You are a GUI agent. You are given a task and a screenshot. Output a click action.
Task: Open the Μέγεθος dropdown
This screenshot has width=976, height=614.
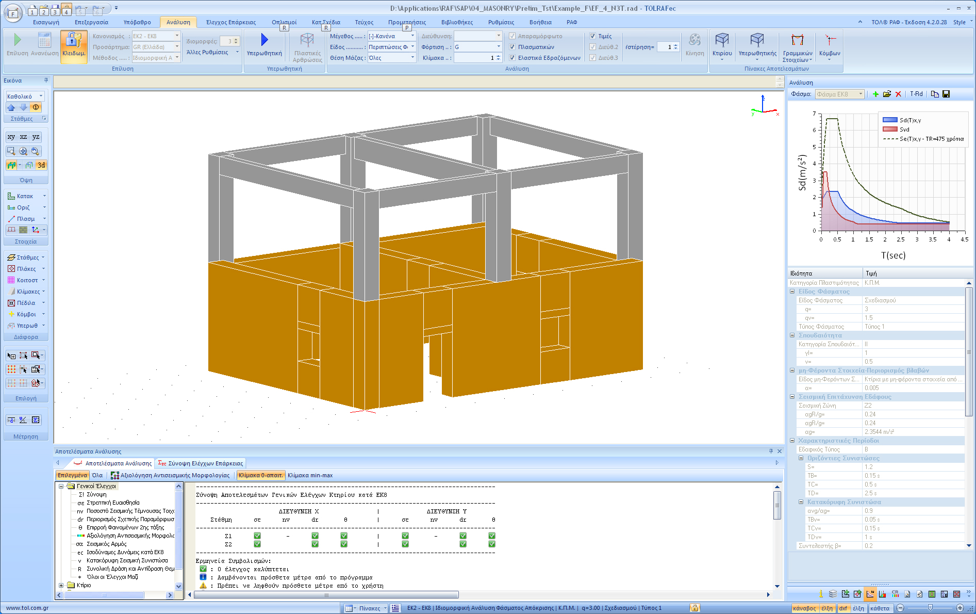point(412,36)
